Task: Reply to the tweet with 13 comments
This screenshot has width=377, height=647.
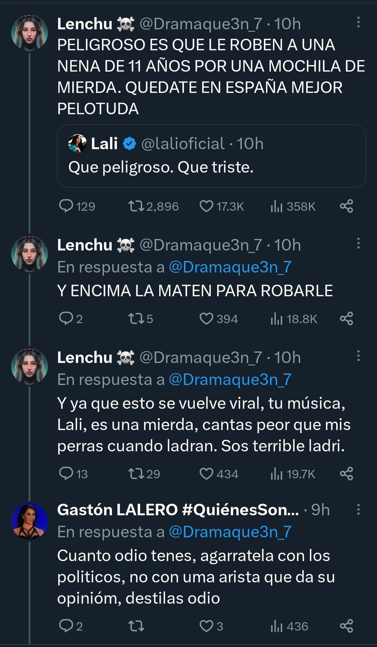Action: [x=66, y=473]
